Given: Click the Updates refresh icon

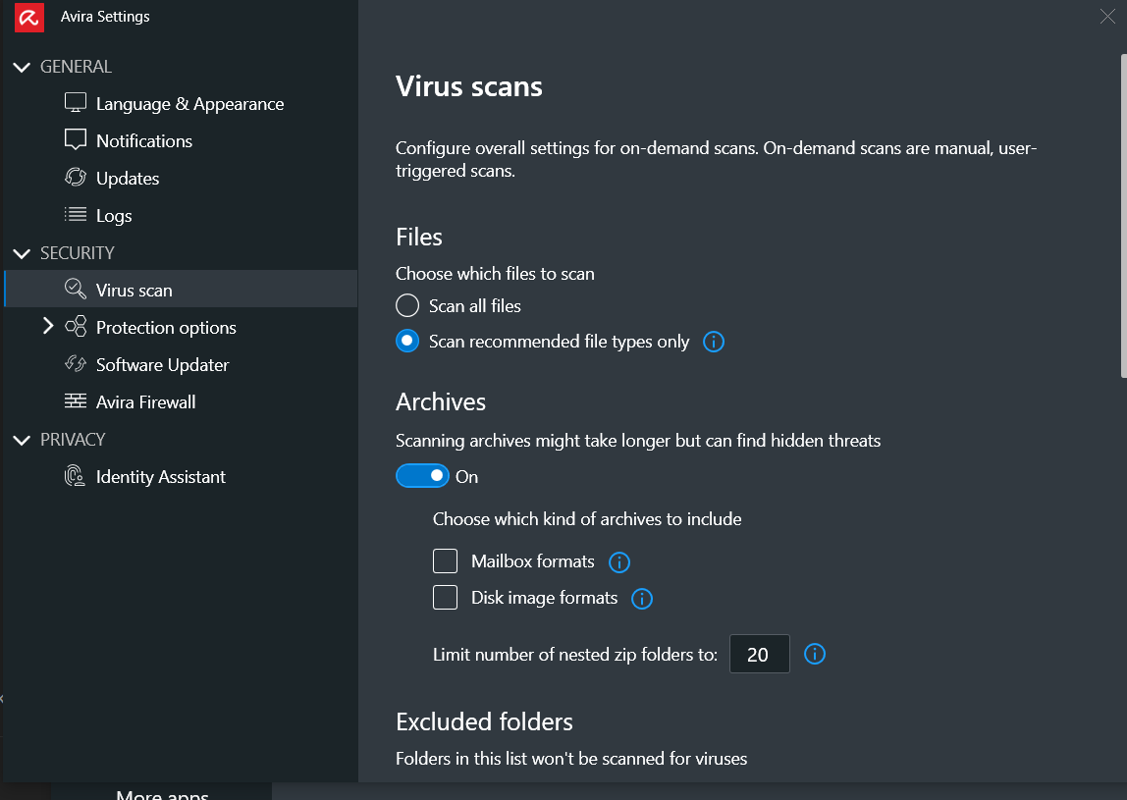Looking at the screenshot, I should [x=76, y=178].
